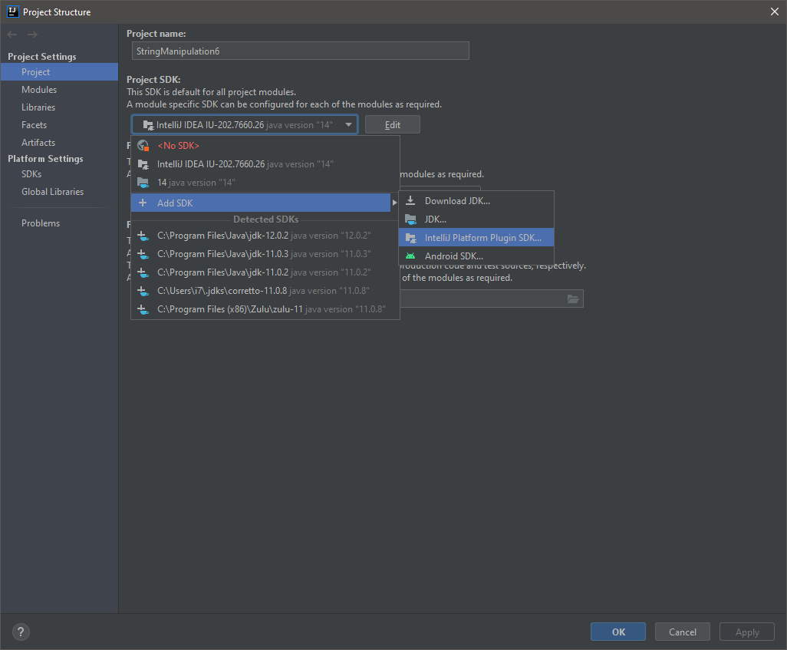Click the Edit button next to Project SDK
787x650 pixels.
(x=393, y=124)
